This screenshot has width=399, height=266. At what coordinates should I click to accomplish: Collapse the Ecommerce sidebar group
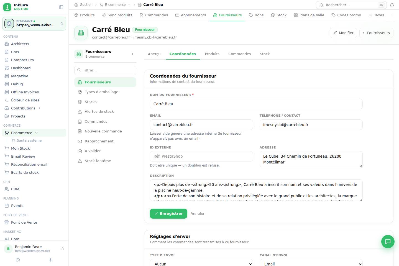(37, 133)
